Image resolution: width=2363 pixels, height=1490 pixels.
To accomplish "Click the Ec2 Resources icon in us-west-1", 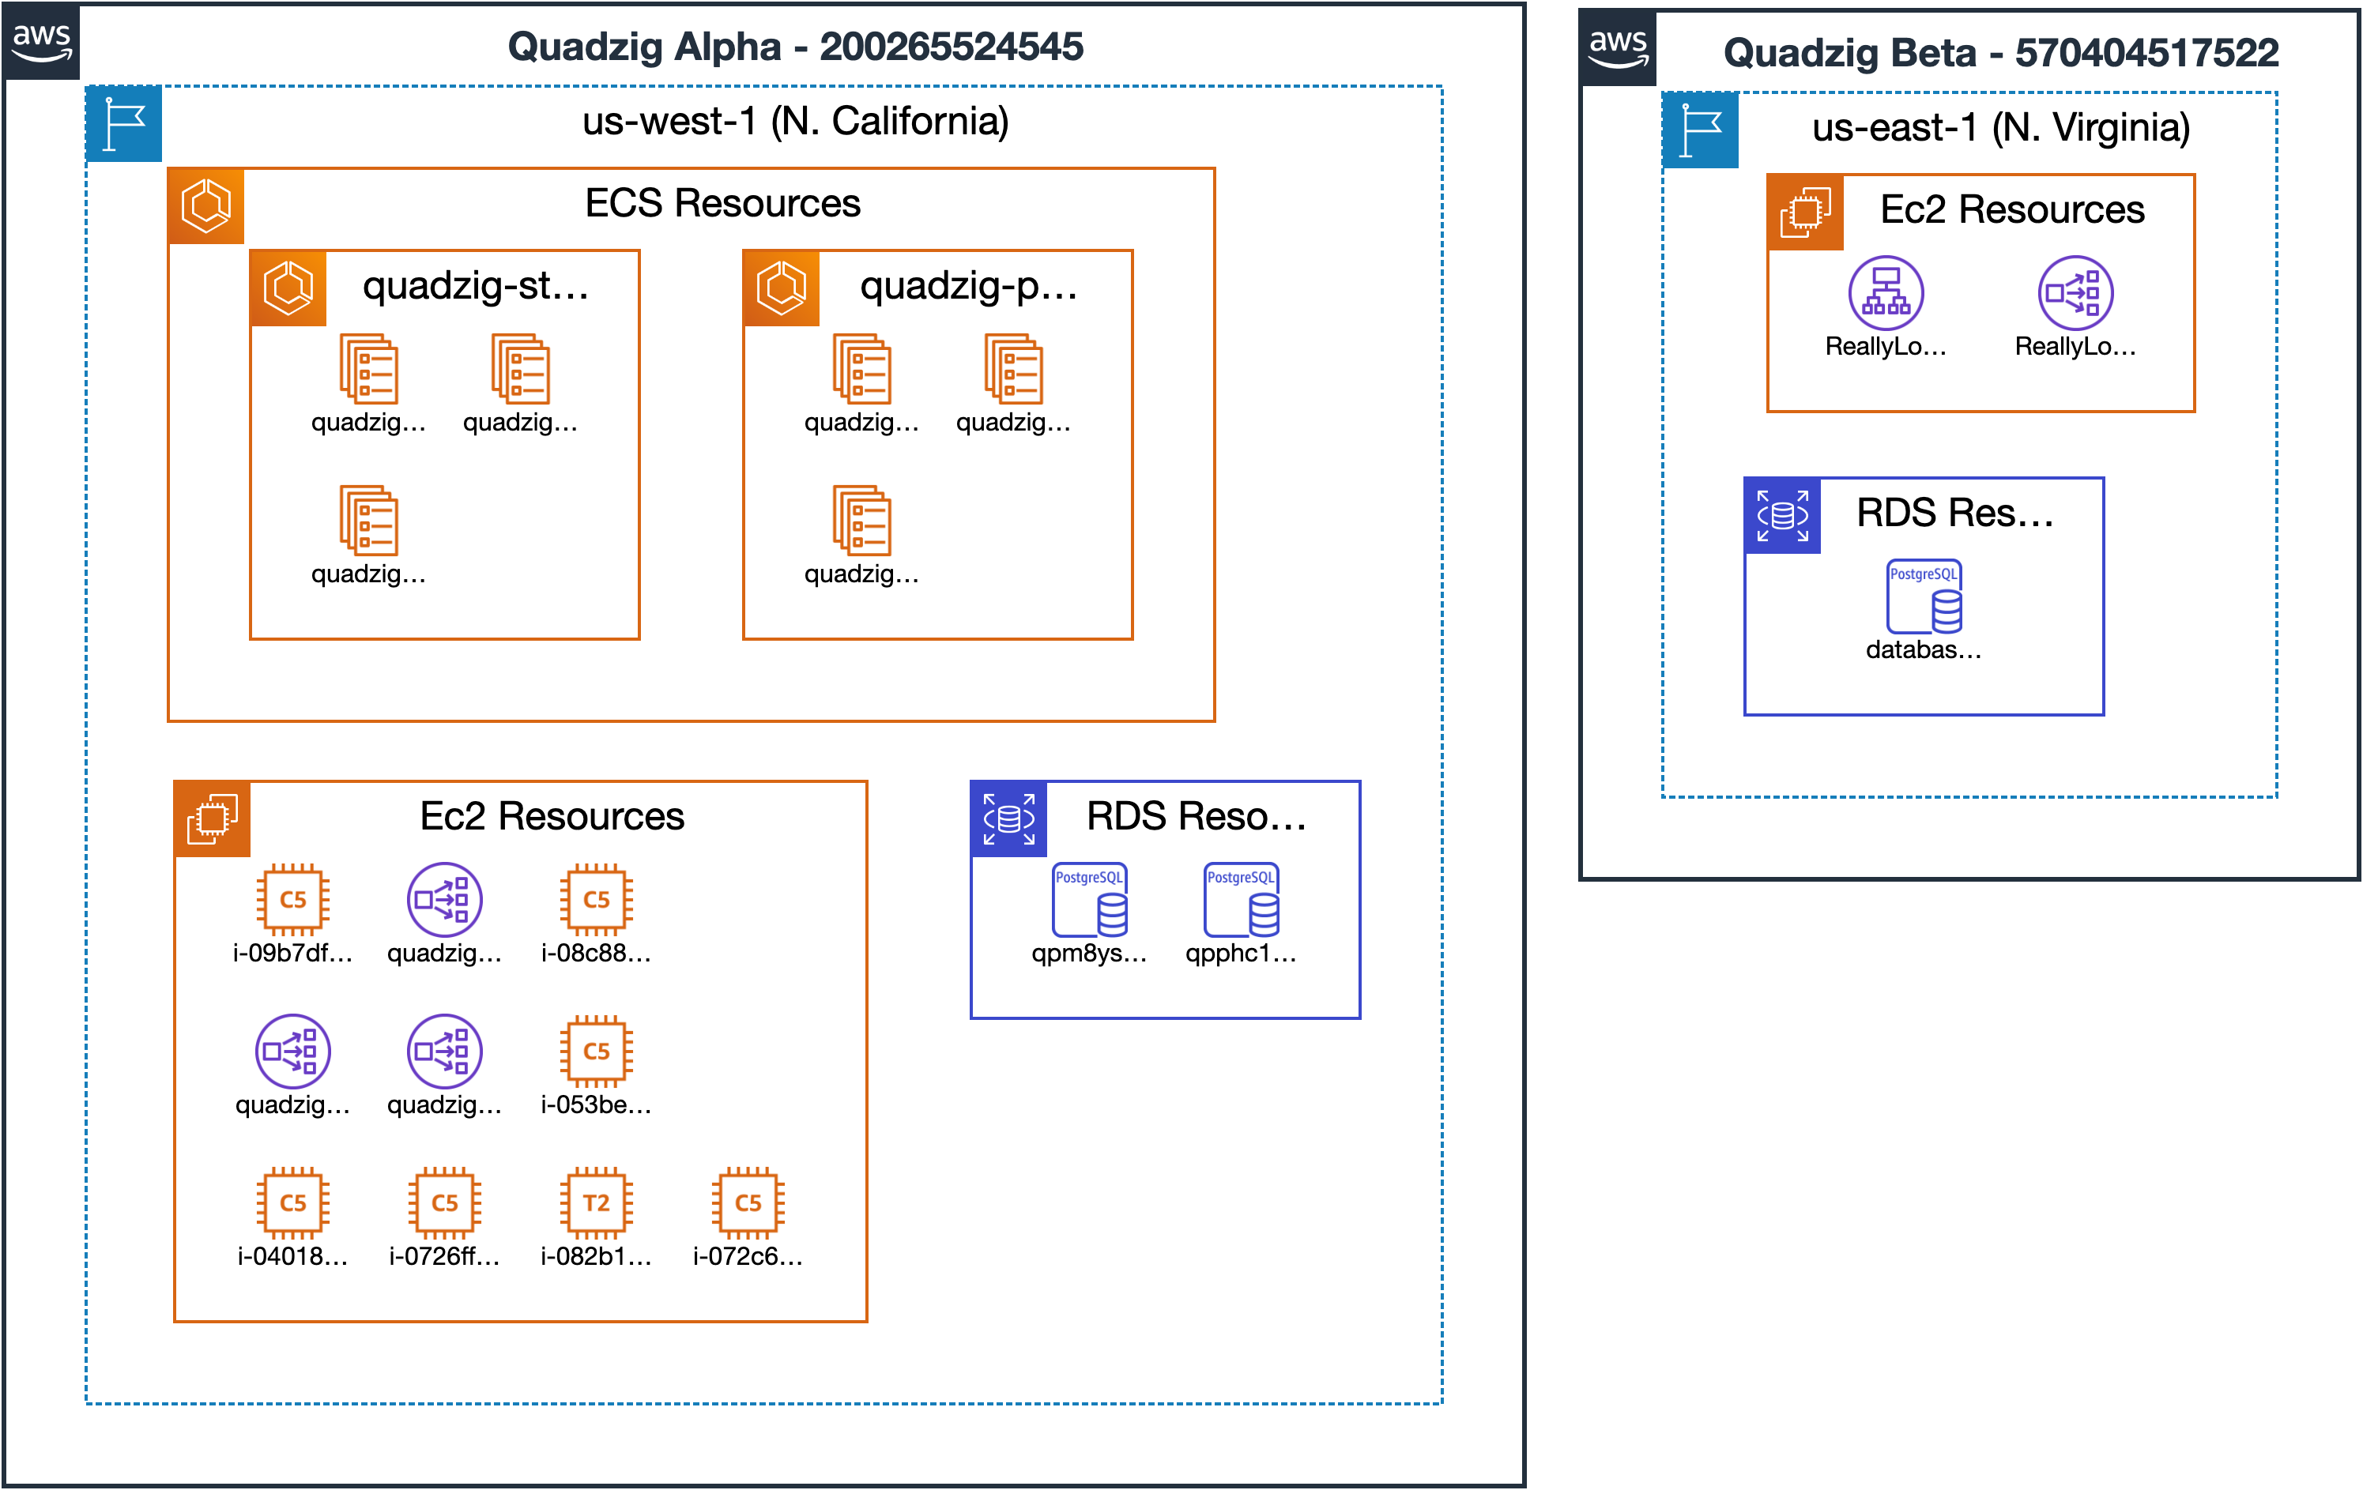I will (x=212, y=819).
